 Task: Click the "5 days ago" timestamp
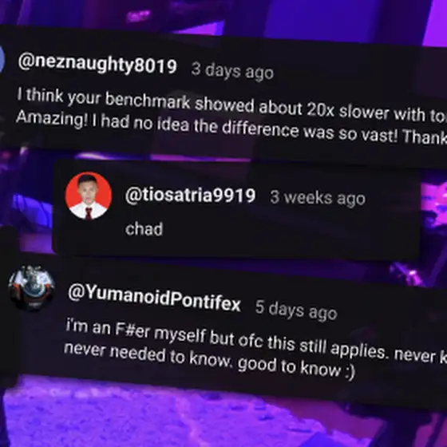pyautogui.click(x=296, y=310)
